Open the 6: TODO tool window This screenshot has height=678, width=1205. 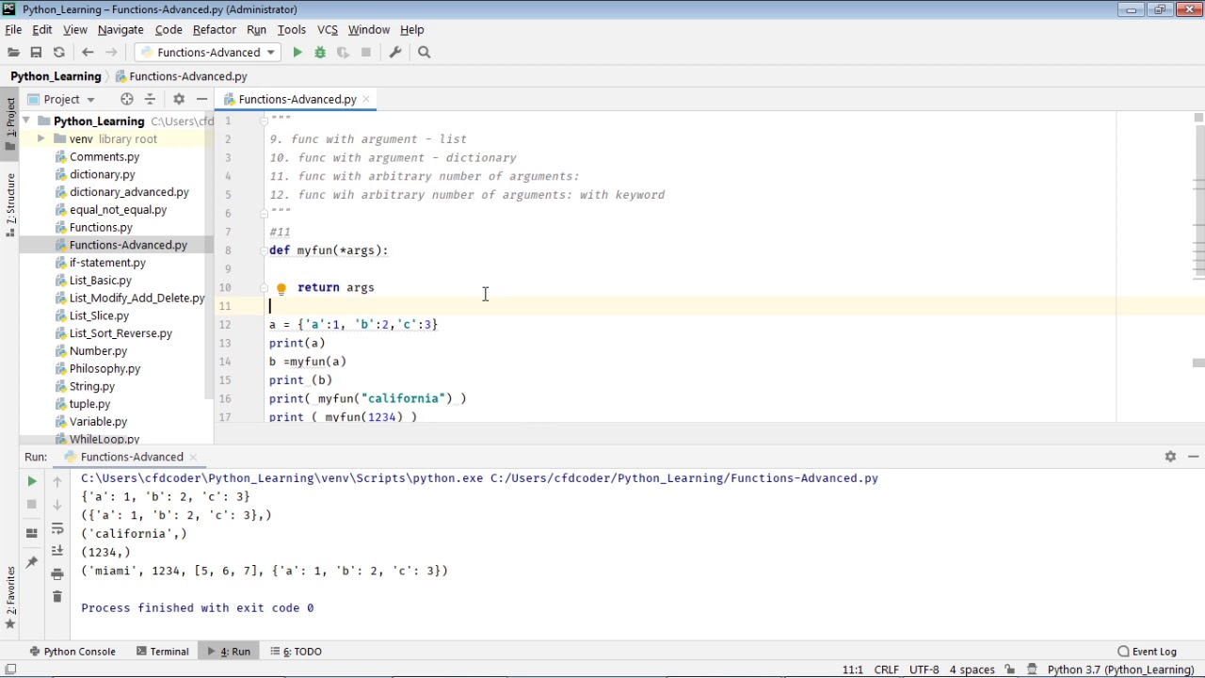(296, 652)
